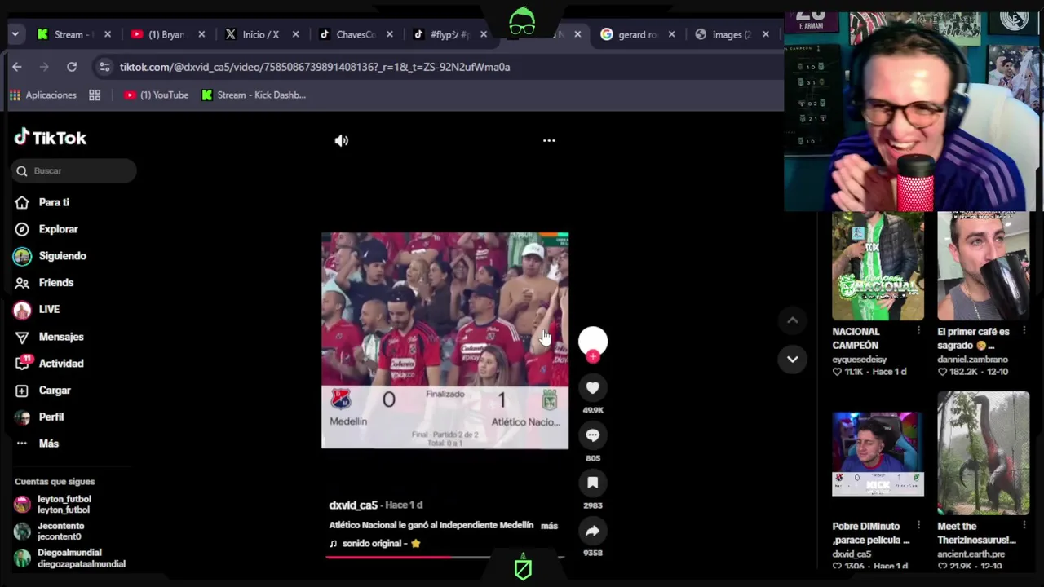This screenshot has width=1044, height=587.
Task: Switch to the images tab
Action: tap(731, 34)
